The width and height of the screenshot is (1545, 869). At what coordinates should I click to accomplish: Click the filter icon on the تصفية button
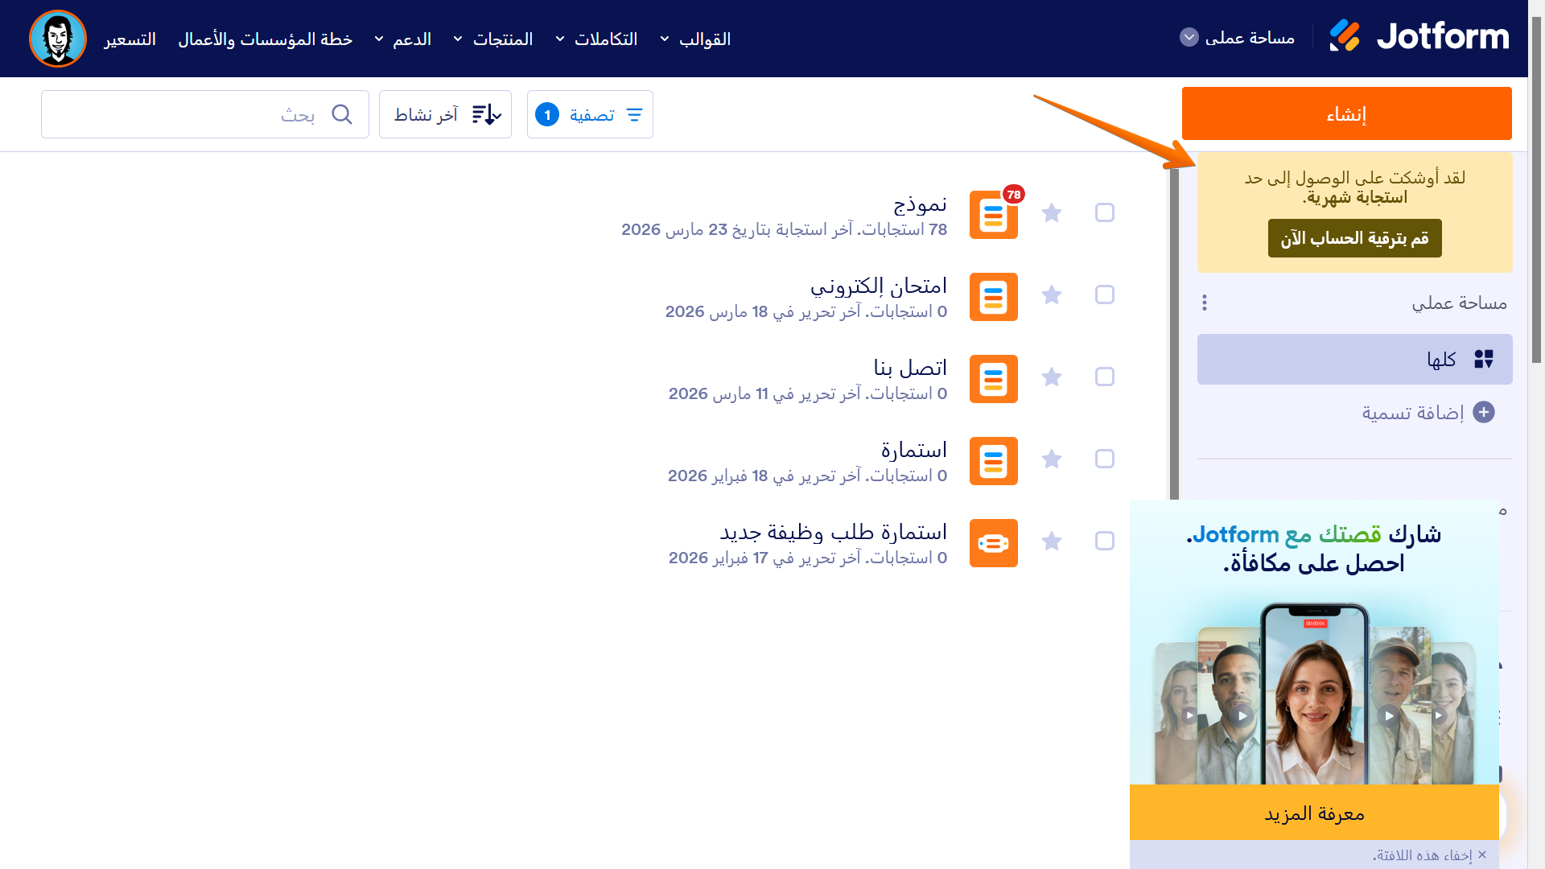(634, 114)
